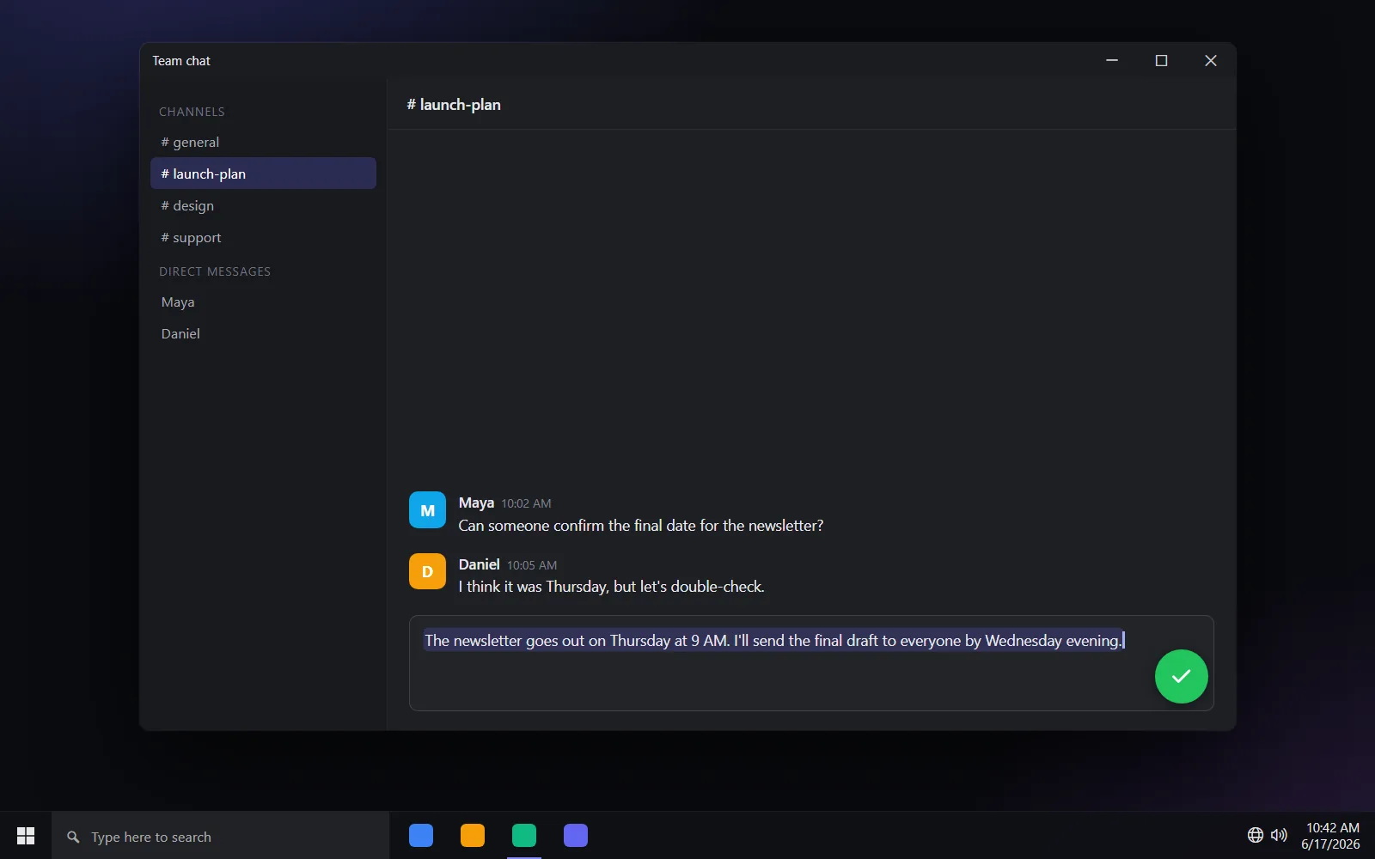Screen dimensions: 1375x859
Task: Click the 10:02 AM timestamp on Maya's message
Action: click(526, 503)
